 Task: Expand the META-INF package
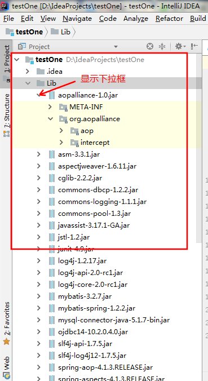[50, 107]
